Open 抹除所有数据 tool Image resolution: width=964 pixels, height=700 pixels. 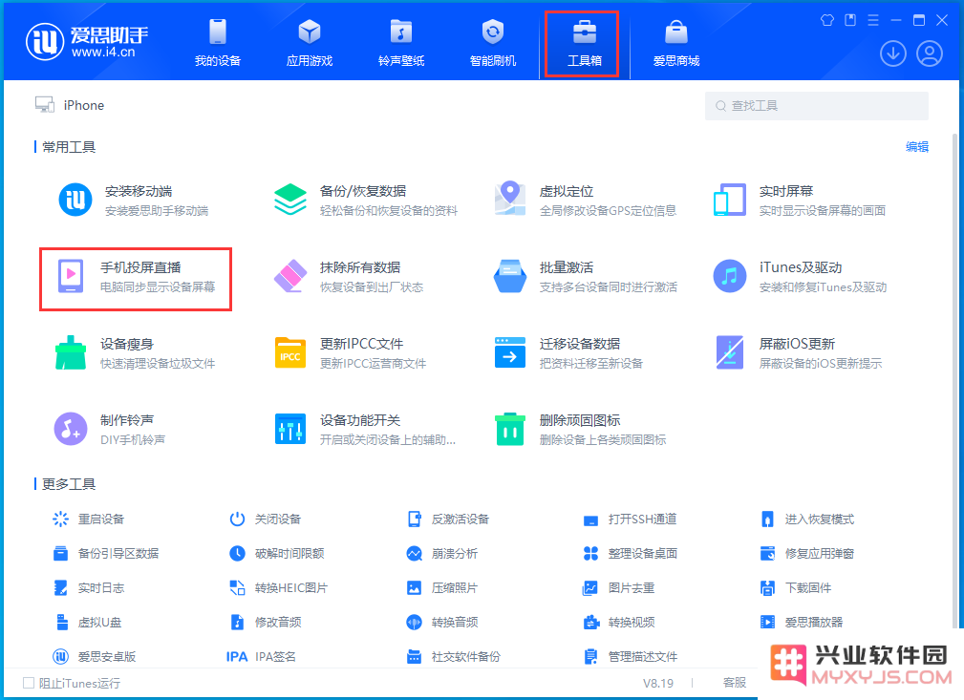[349, 277]
